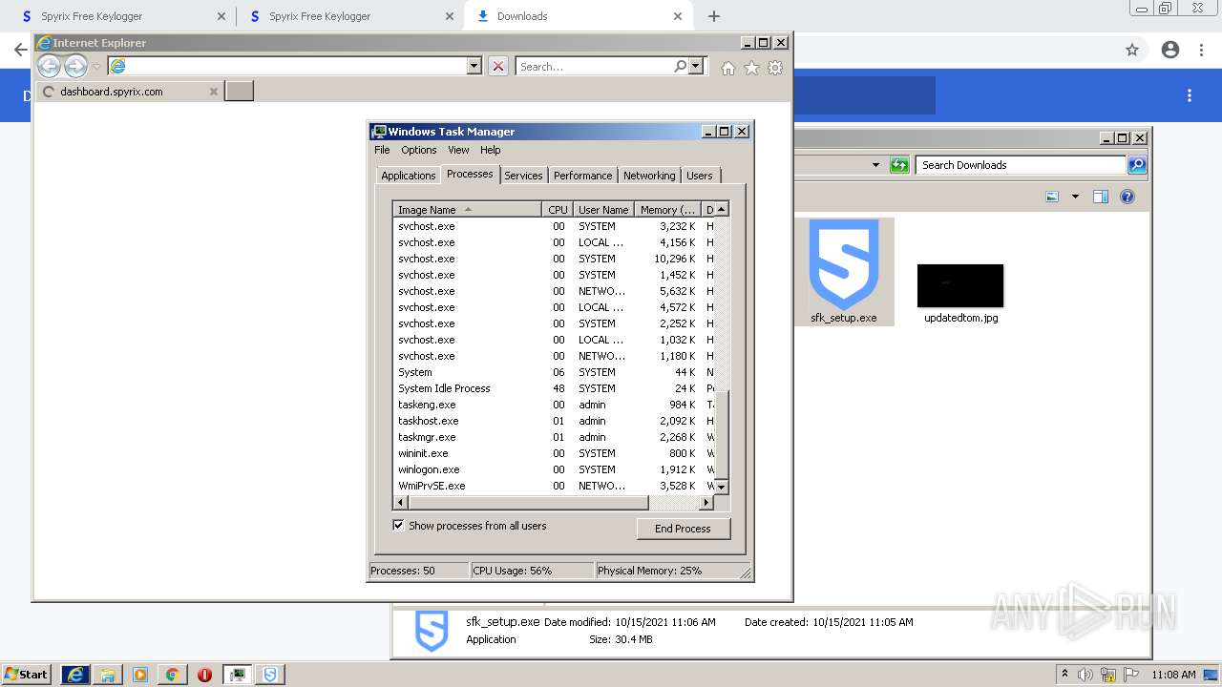Image resolution: width=1222 pixels, height=687 pixels.
Task: Toggle the Explorer preview pane icon
Action: click(1101, 197)
